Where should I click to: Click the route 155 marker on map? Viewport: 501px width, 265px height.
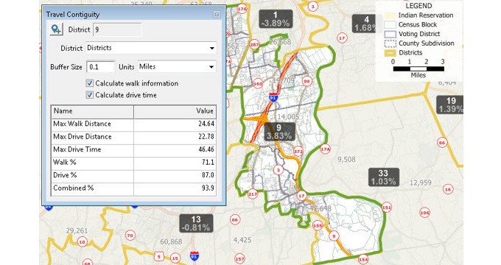click(318, 225)
